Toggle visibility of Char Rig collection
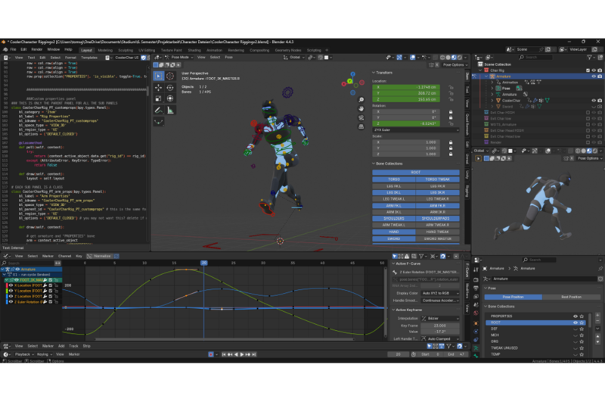605x402 pixels. [x=592, y=70]
